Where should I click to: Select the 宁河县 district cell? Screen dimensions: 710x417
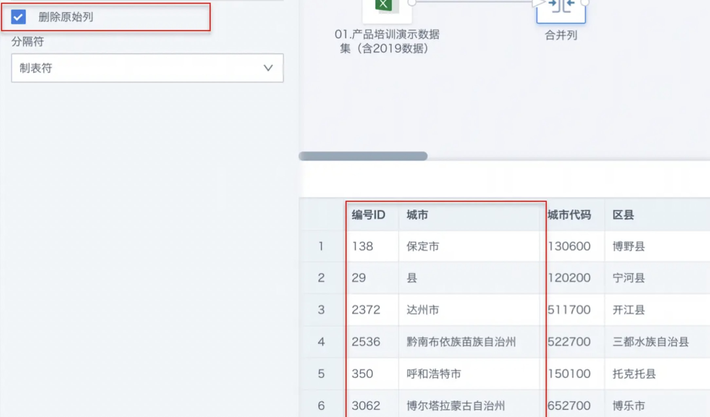pos(657,278)
